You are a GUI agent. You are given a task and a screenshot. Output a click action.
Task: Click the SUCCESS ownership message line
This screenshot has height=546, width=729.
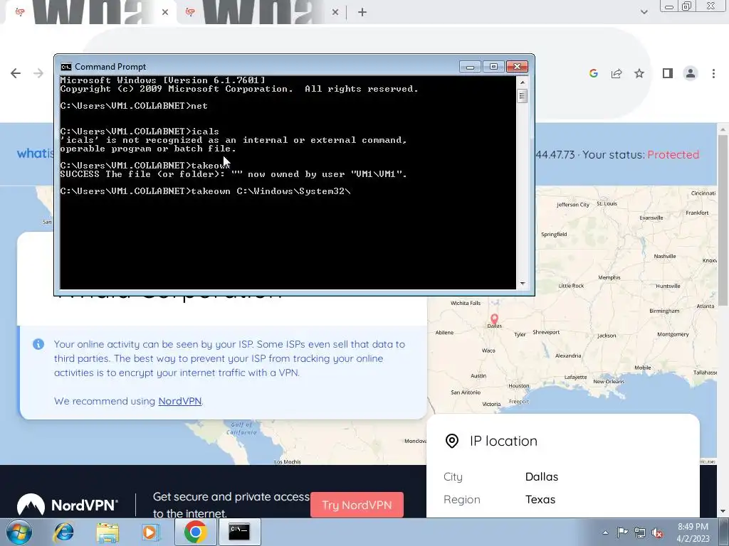pyautogui.click(x=234, y=174)
